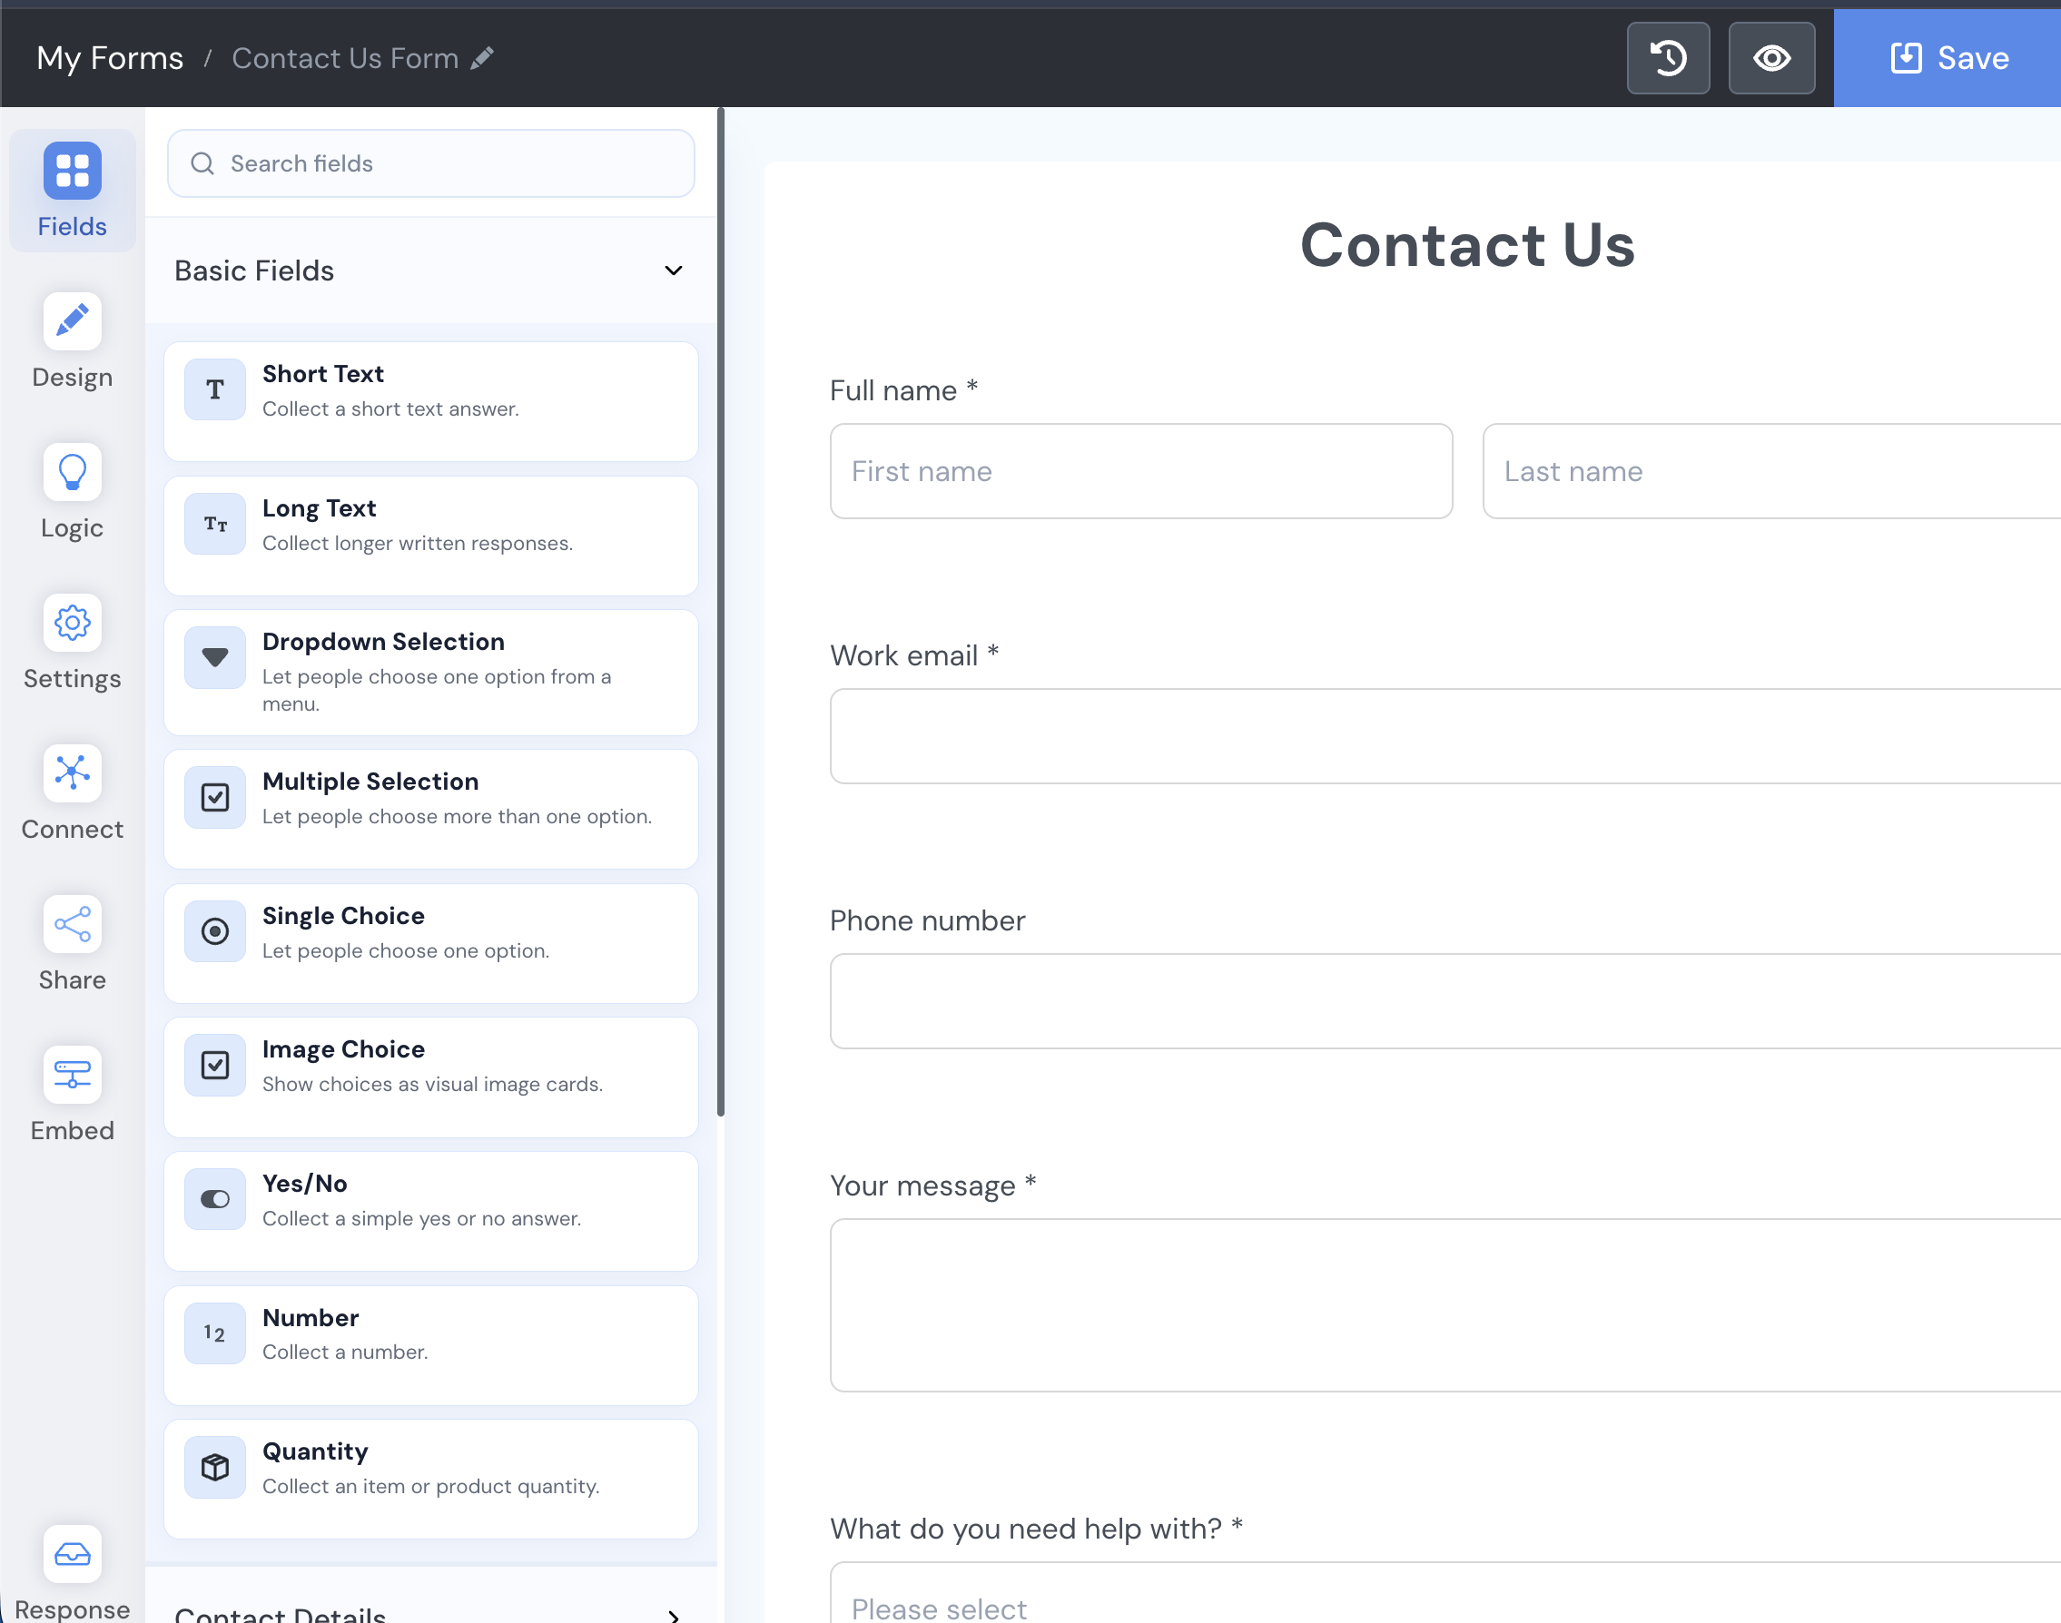Open the Logic lightbulb icon
This screenshot has height=1623, width=2061.
(x=73, y=472)
